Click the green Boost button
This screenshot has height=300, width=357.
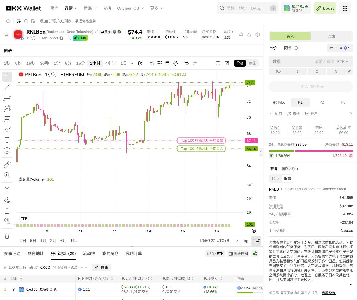click(325, 8)
